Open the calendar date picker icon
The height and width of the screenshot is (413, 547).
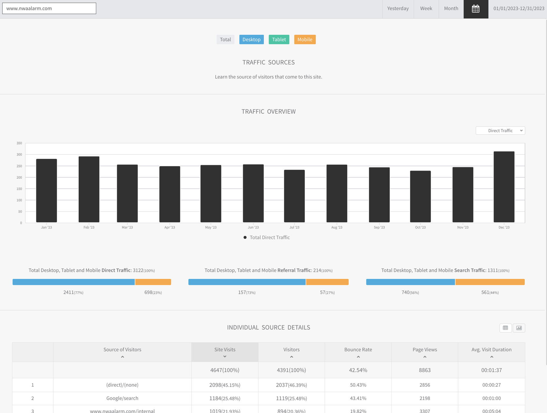pyautogui.click(x=475, y=9)
